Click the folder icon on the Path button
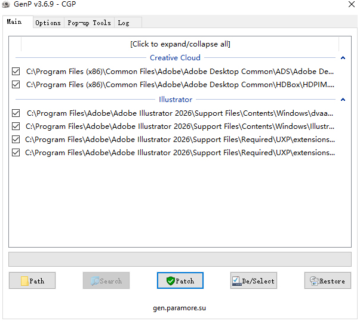This screenshot has height=321, width=360. (24, 281)
